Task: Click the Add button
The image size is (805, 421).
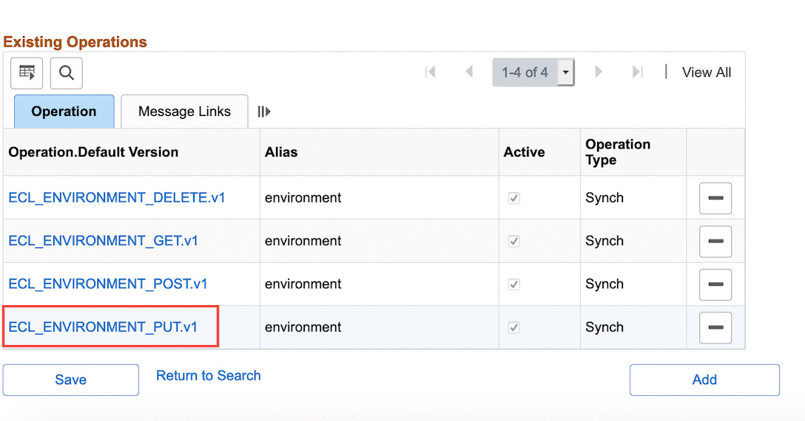Action: pyautogui.click(x=704, y=380)
